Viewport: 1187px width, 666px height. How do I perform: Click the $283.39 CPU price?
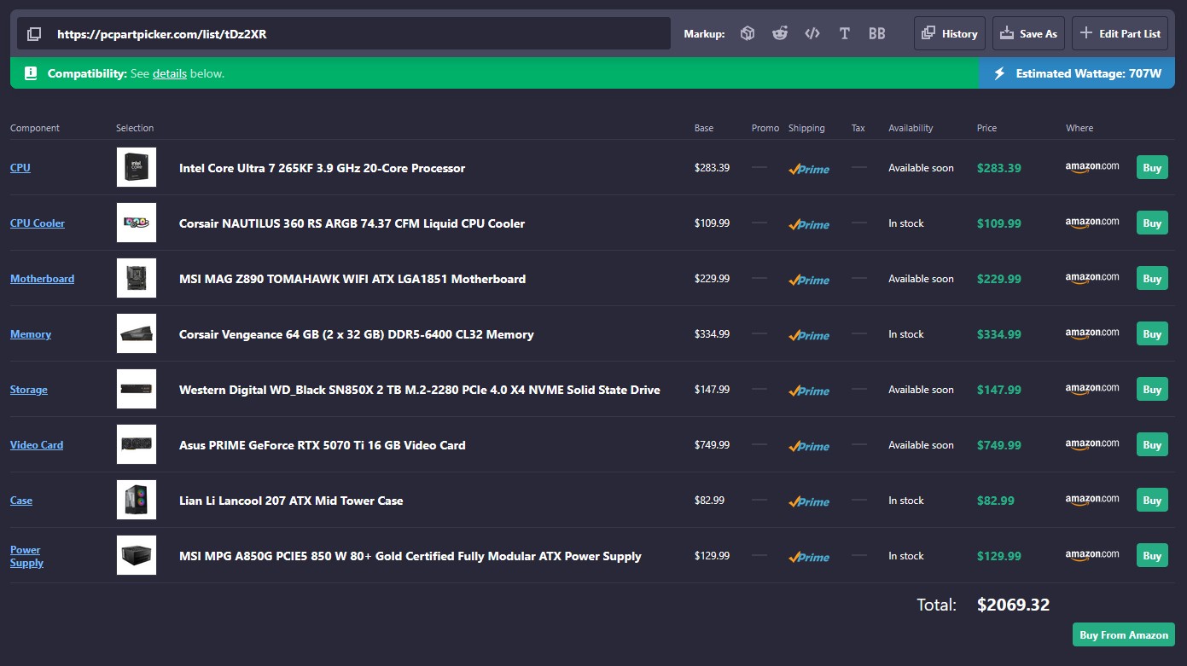[x=999, y=168]
